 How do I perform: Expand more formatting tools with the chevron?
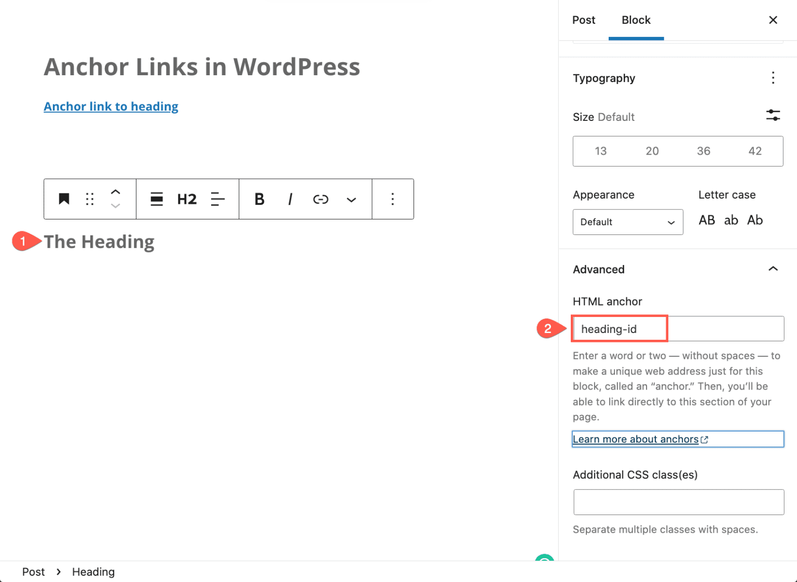click(x=351, y=199)
